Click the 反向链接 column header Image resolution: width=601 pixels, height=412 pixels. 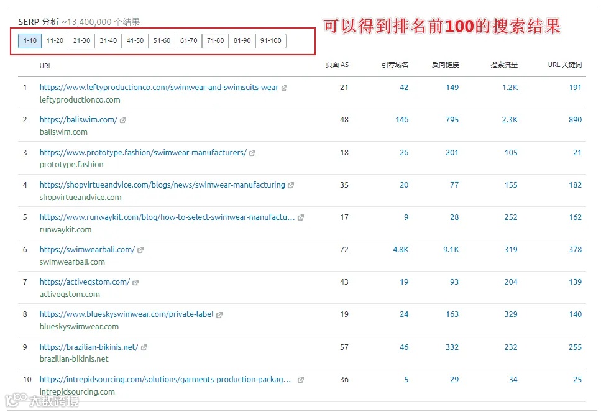(446, 65)
